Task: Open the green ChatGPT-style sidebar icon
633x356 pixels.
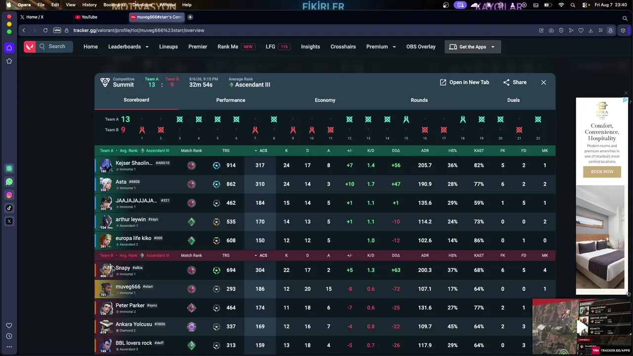Action: (x=9, y=169)
